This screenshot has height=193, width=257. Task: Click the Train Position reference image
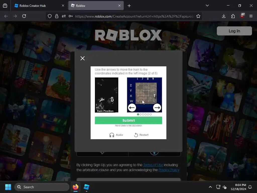pos(106,95)
